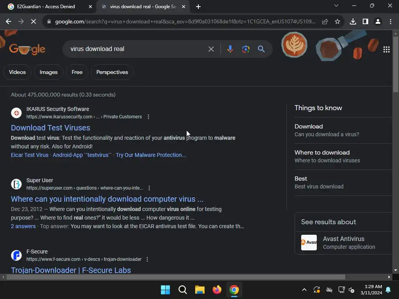Click the address bar URL
The width and height of the screenshot is (399, 299).
tap(185, 22)
